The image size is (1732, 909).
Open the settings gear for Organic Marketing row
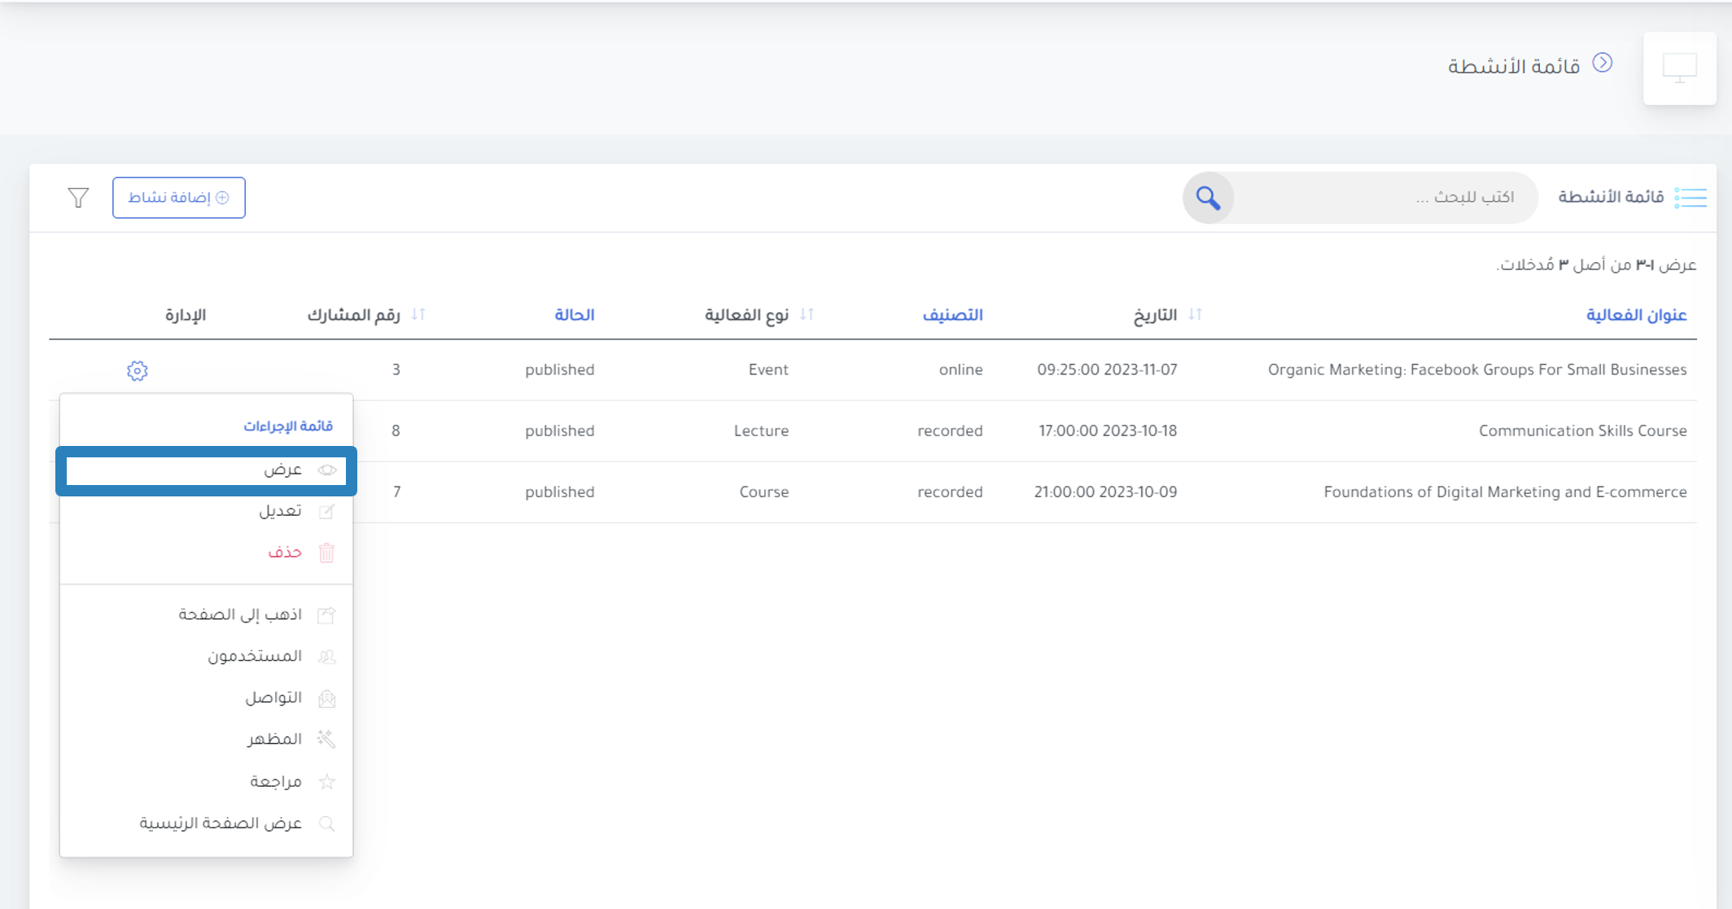click(x=137, y=371)
